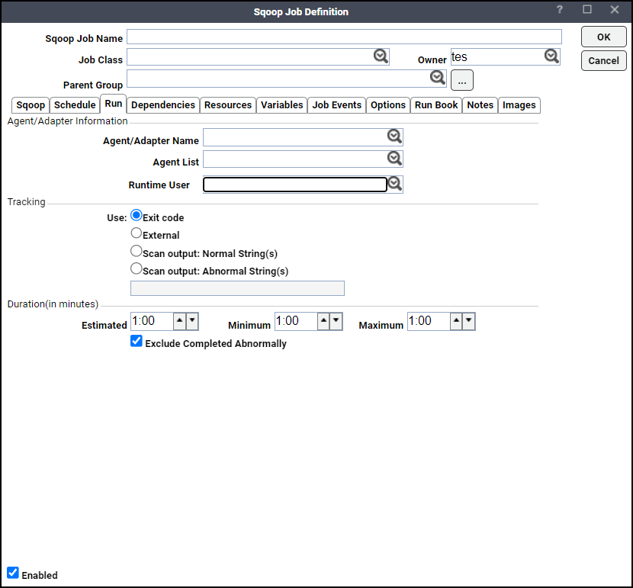Image resolution: width=633 pixels, height=588 pixels.
Task: Open the Resources tab
Action: coord(228,105)
